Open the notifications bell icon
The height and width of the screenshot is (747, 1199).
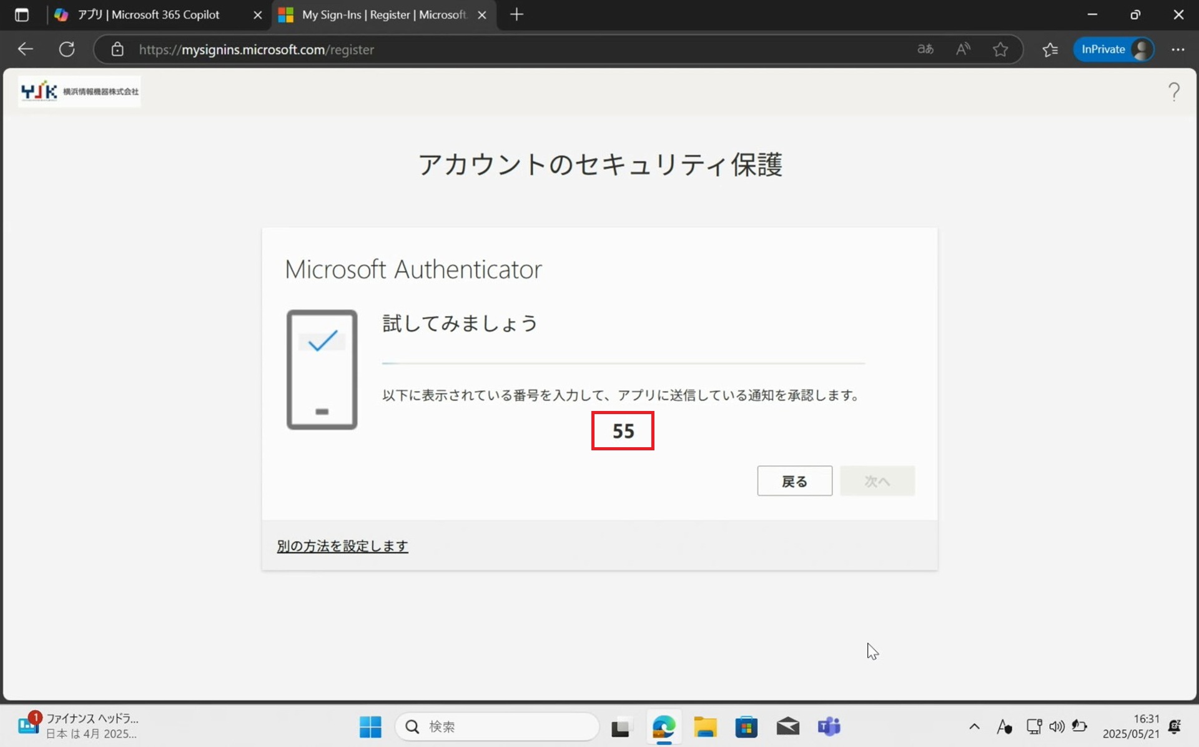pos(1175,726)
